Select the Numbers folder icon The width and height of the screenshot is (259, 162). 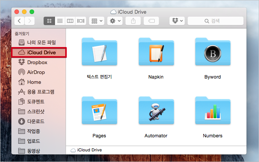click(213, 110)
